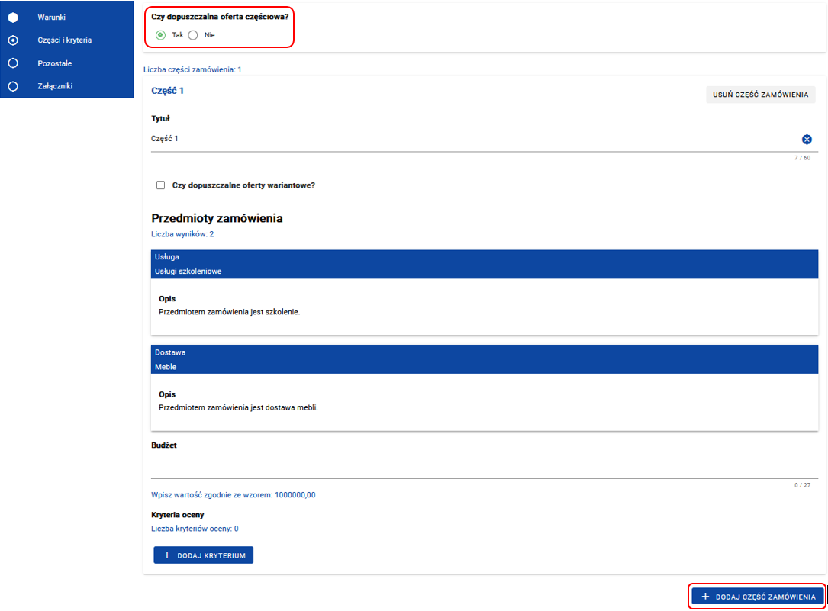Viewport: 828px width, 611px height.
Task: Select the Dostawa Meble item header
Action: click(x=484, y=359)
